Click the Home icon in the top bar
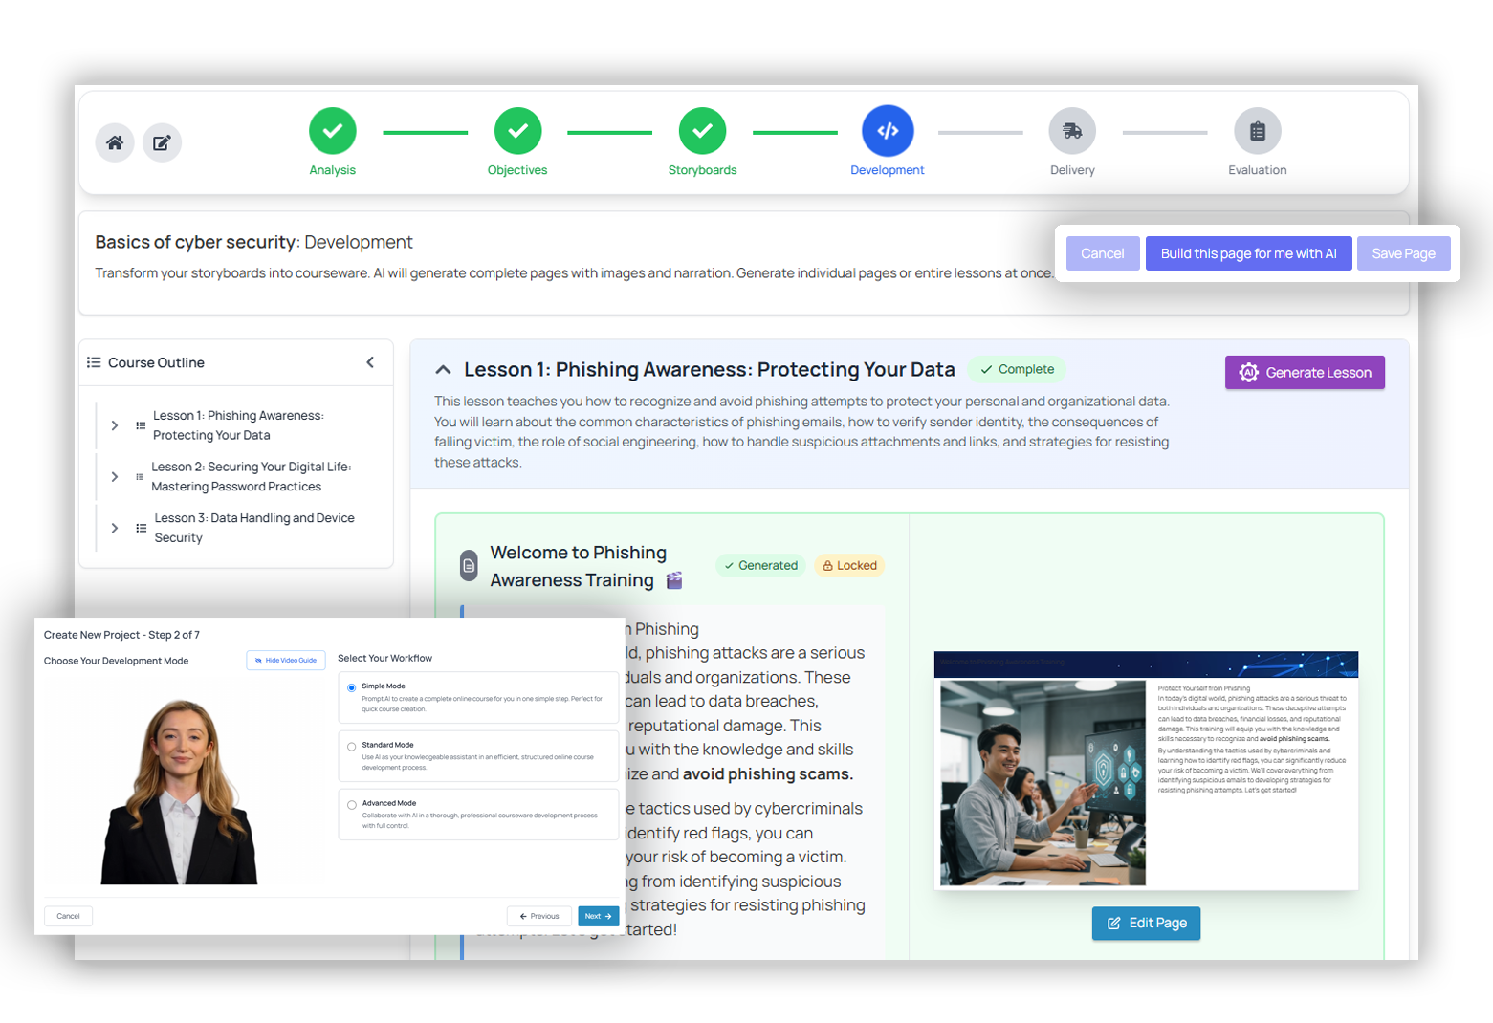 tap(115, 142)
